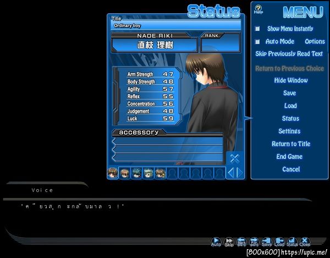This screenshot has width=330, height=258.
Task: Click the Reflex stat row
Action: coord(150,96)
